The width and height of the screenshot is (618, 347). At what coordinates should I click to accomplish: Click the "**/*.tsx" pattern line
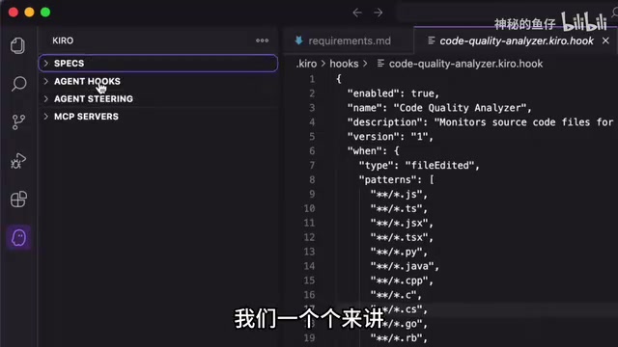[402, 237]
